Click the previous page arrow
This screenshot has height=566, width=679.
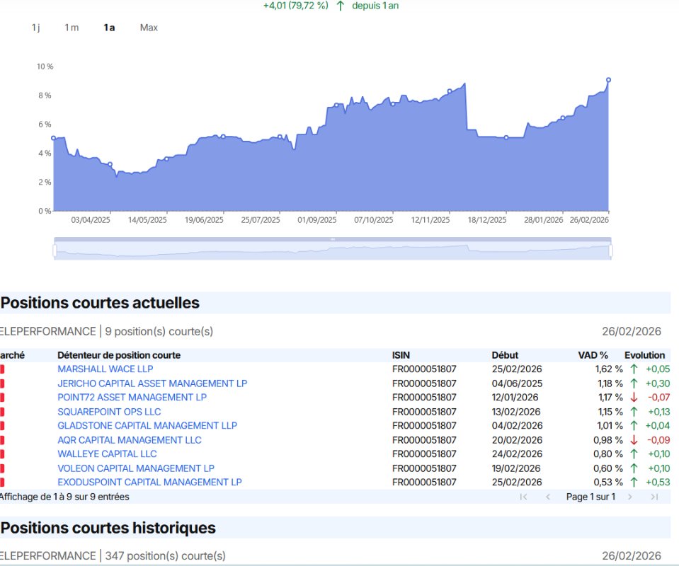pos(547,497)
